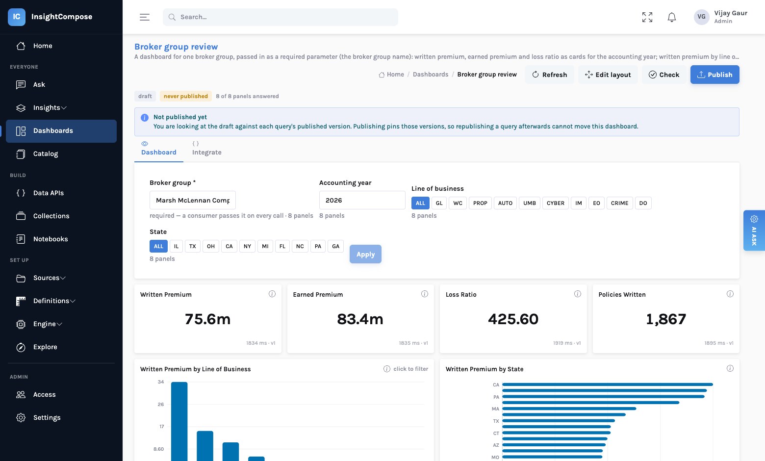Click the Check button
Image resolution: width=765 pixels, height=461 pixels.
(664, 75)
